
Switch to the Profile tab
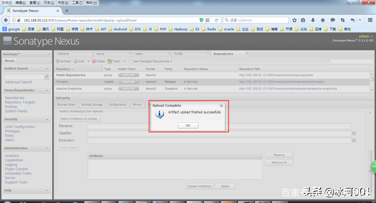[191, 54]
